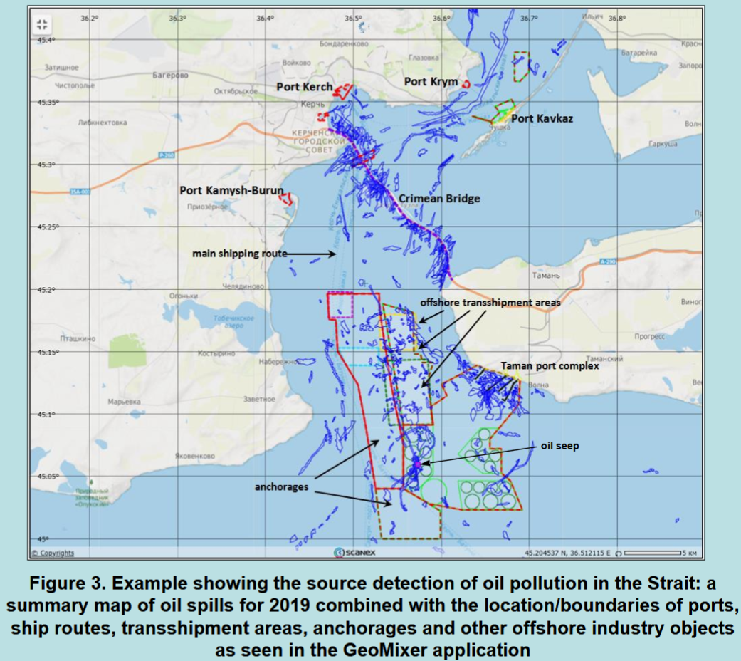Click the main shipping route label
Viewport: 741px width, 661px height.
[240, 254]
